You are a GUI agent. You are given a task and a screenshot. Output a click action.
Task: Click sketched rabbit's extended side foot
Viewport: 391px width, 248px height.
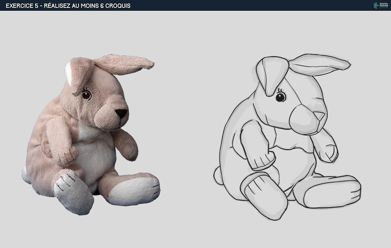[332, 192]
